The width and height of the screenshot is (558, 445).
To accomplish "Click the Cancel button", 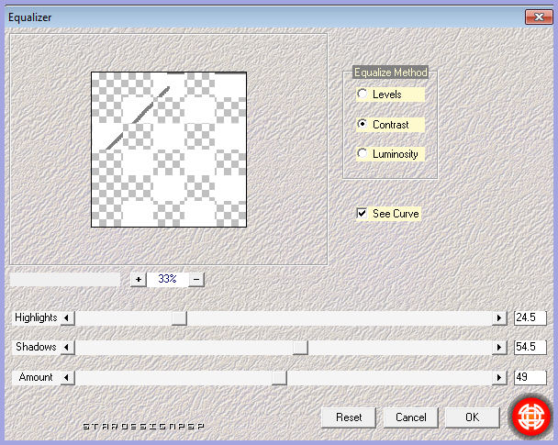I will (x=410, y=417).
